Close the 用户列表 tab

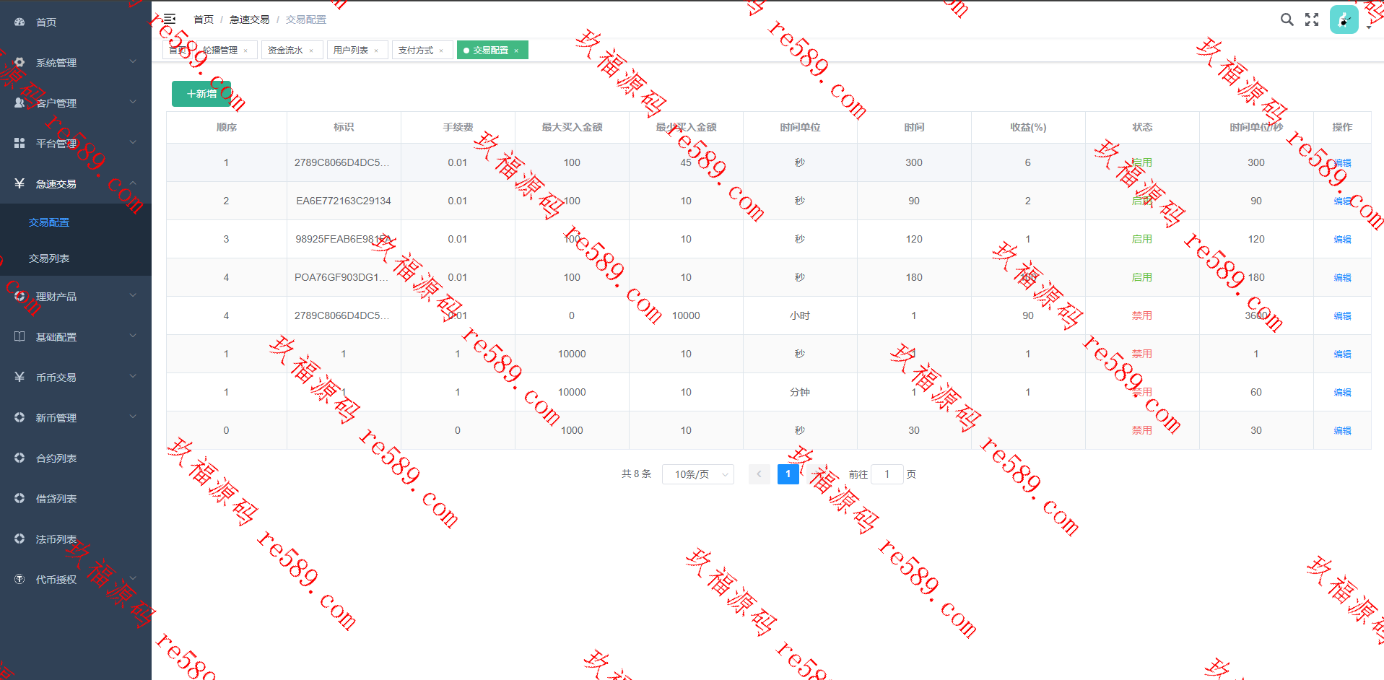[x=376, y=51]
